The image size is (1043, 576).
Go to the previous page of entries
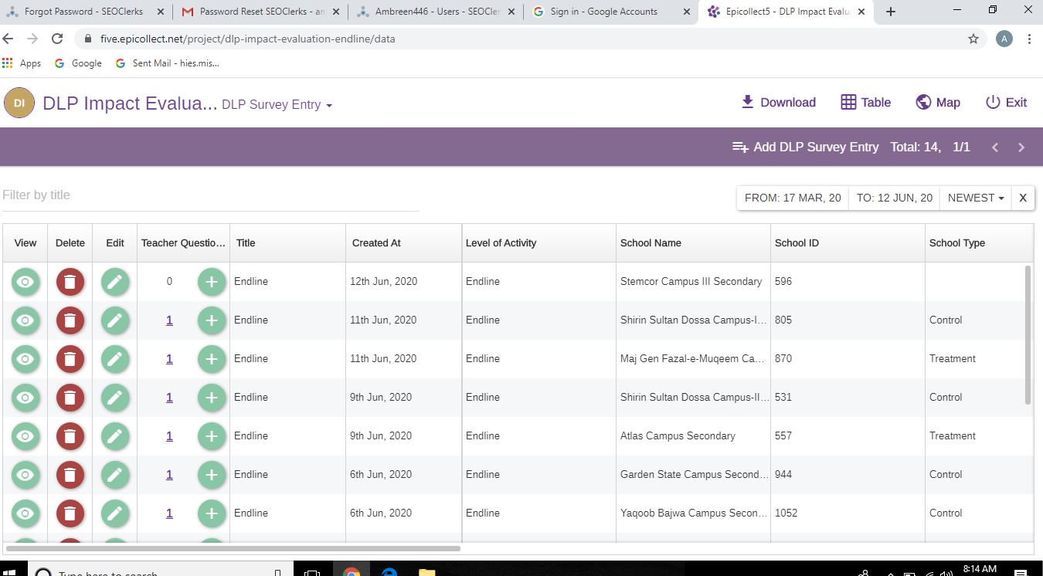tap(995, 147)
